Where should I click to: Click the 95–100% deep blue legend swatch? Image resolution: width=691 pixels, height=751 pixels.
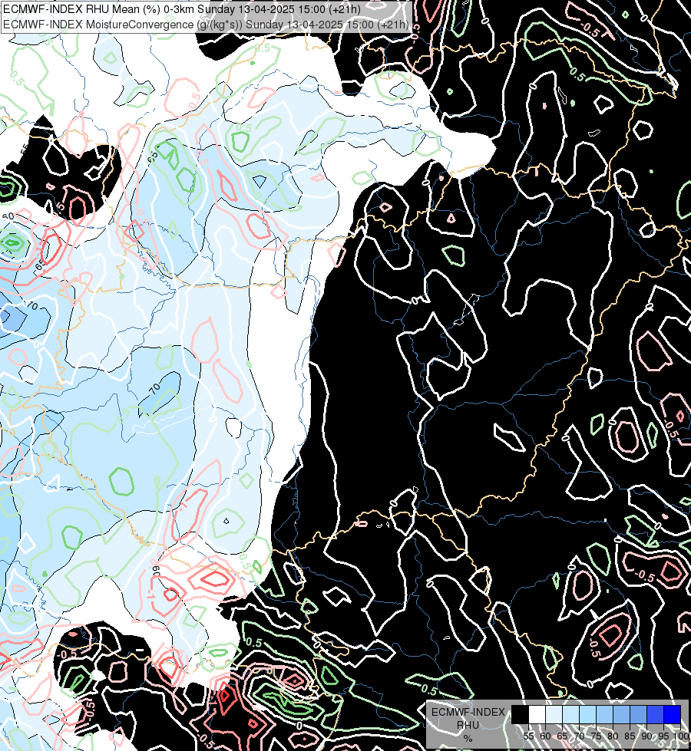click(x=673, y=714)
